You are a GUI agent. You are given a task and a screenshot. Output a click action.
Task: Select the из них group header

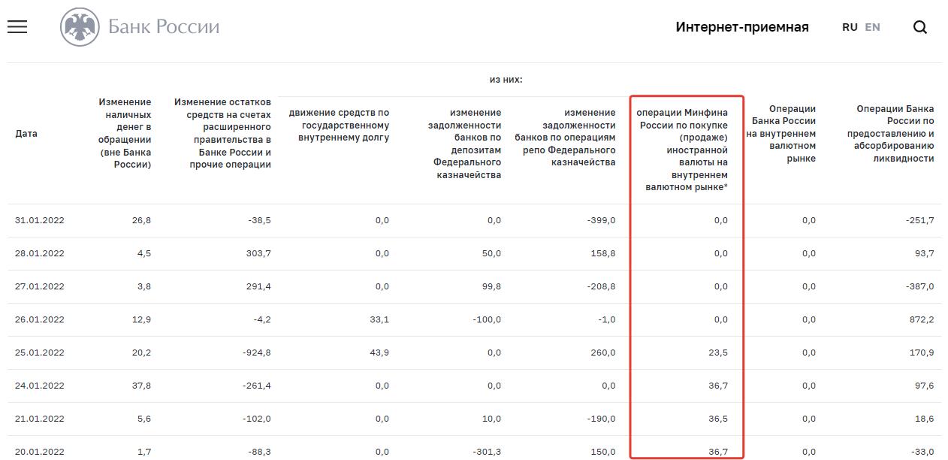click(506, 80)
